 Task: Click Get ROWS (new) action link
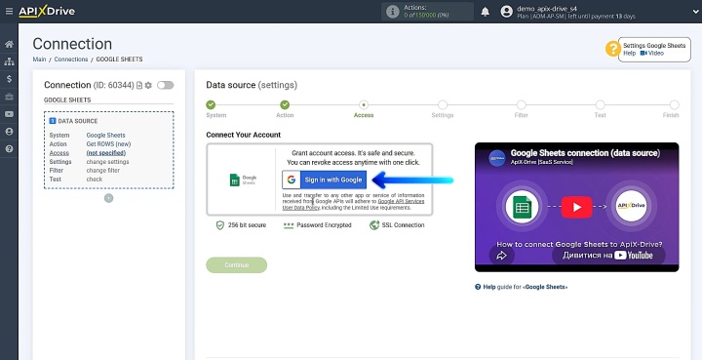point(108,144)
